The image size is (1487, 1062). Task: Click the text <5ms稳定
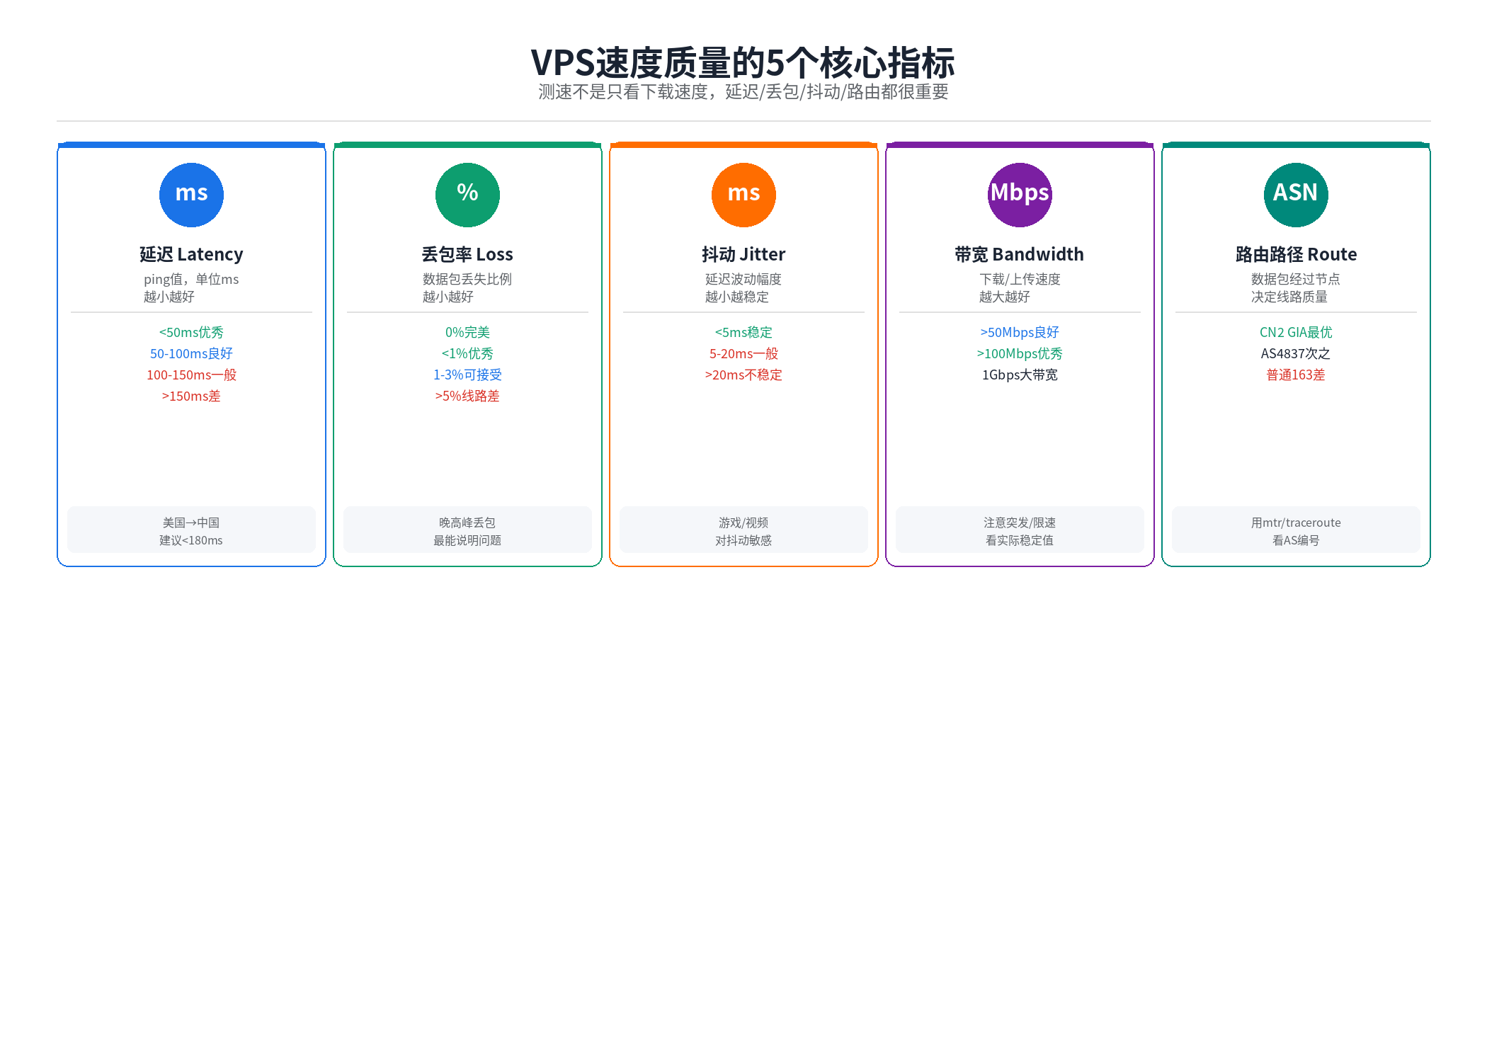point(743,332)
